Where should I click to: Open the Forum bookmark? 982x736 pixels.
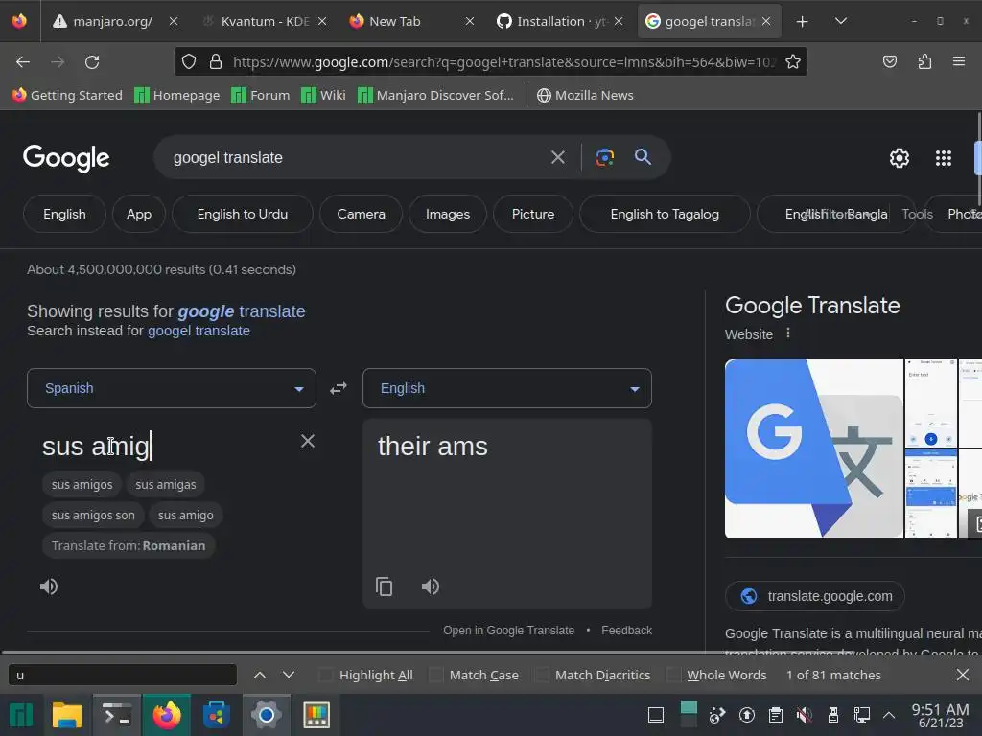coord(261,95)
